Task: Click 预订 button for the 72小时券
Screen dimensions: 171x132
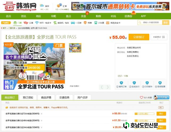Action: click(161, 114)
